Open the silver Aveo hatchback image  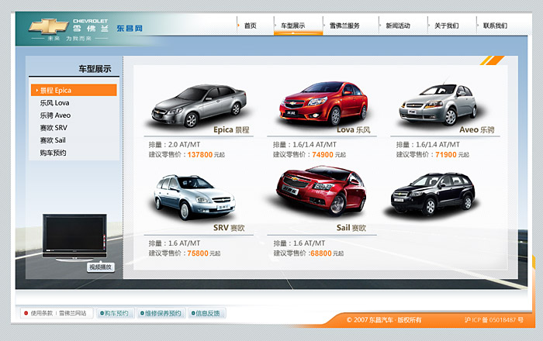click(x=438, y=104)
